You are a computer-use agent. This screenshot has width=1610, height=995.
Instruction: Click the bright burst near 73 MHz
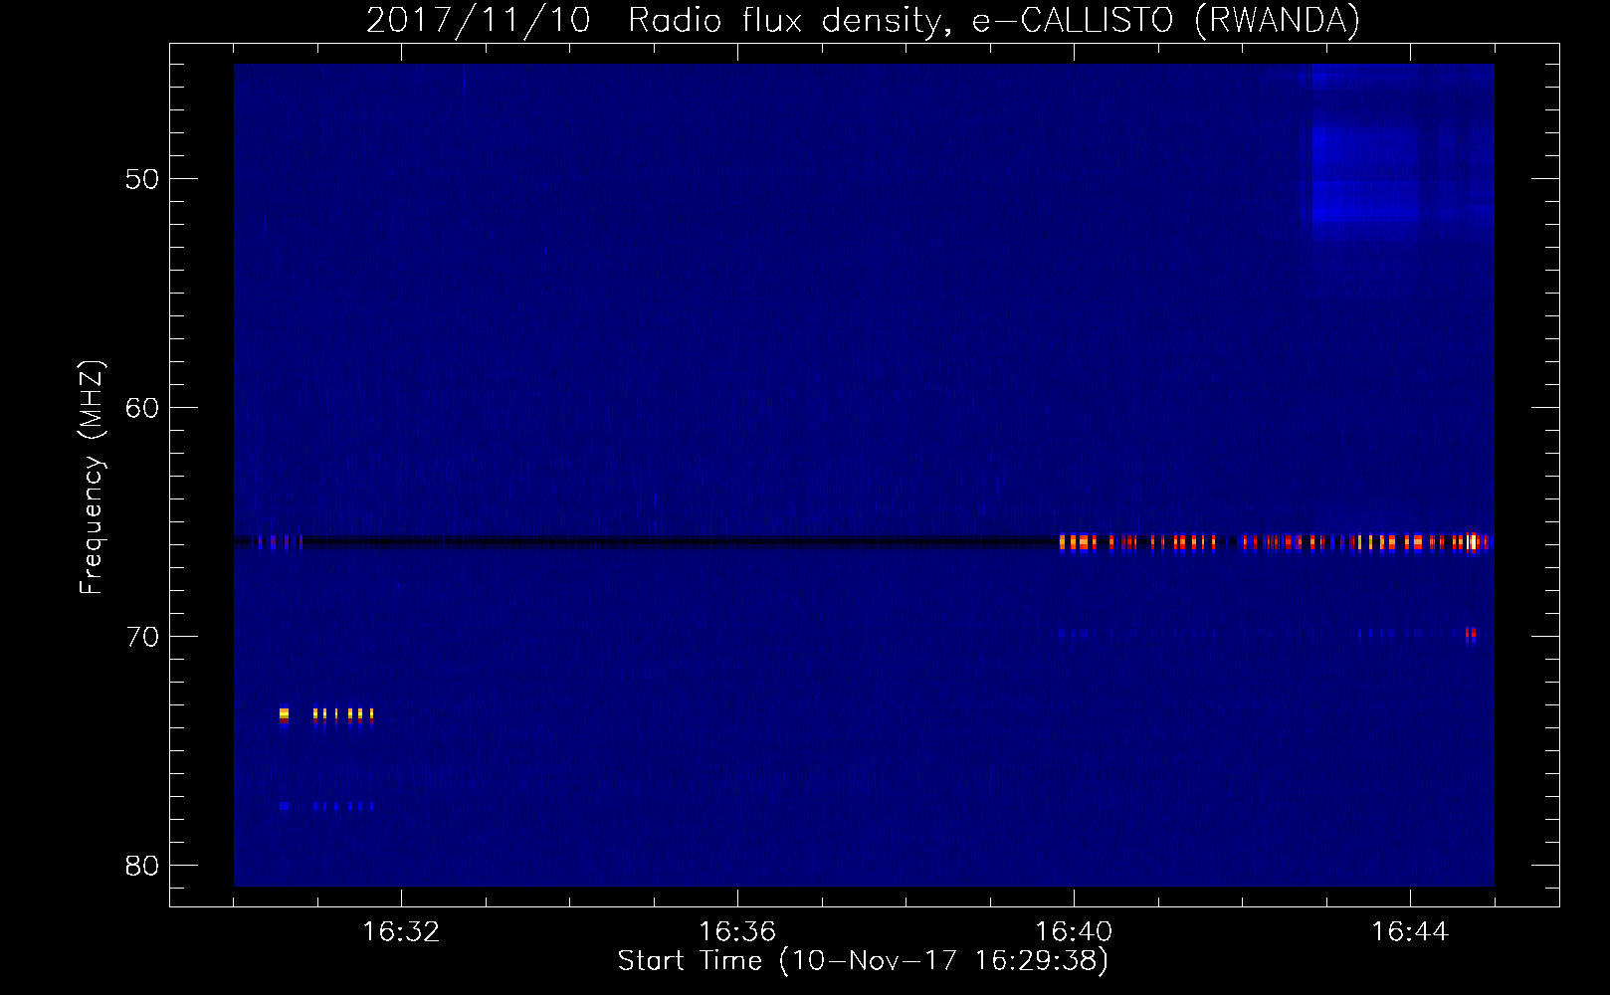click(326, 714)
